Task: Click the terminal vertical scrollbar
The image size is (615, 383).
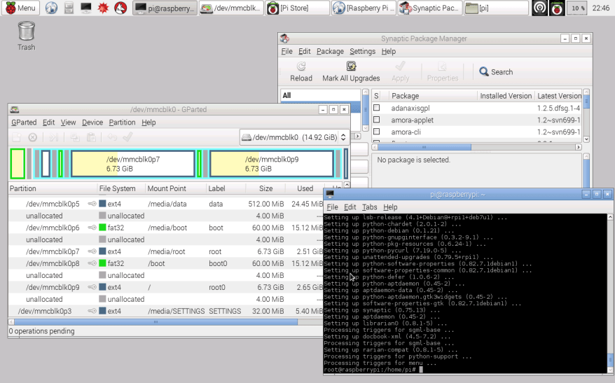Action: (610, 293)
